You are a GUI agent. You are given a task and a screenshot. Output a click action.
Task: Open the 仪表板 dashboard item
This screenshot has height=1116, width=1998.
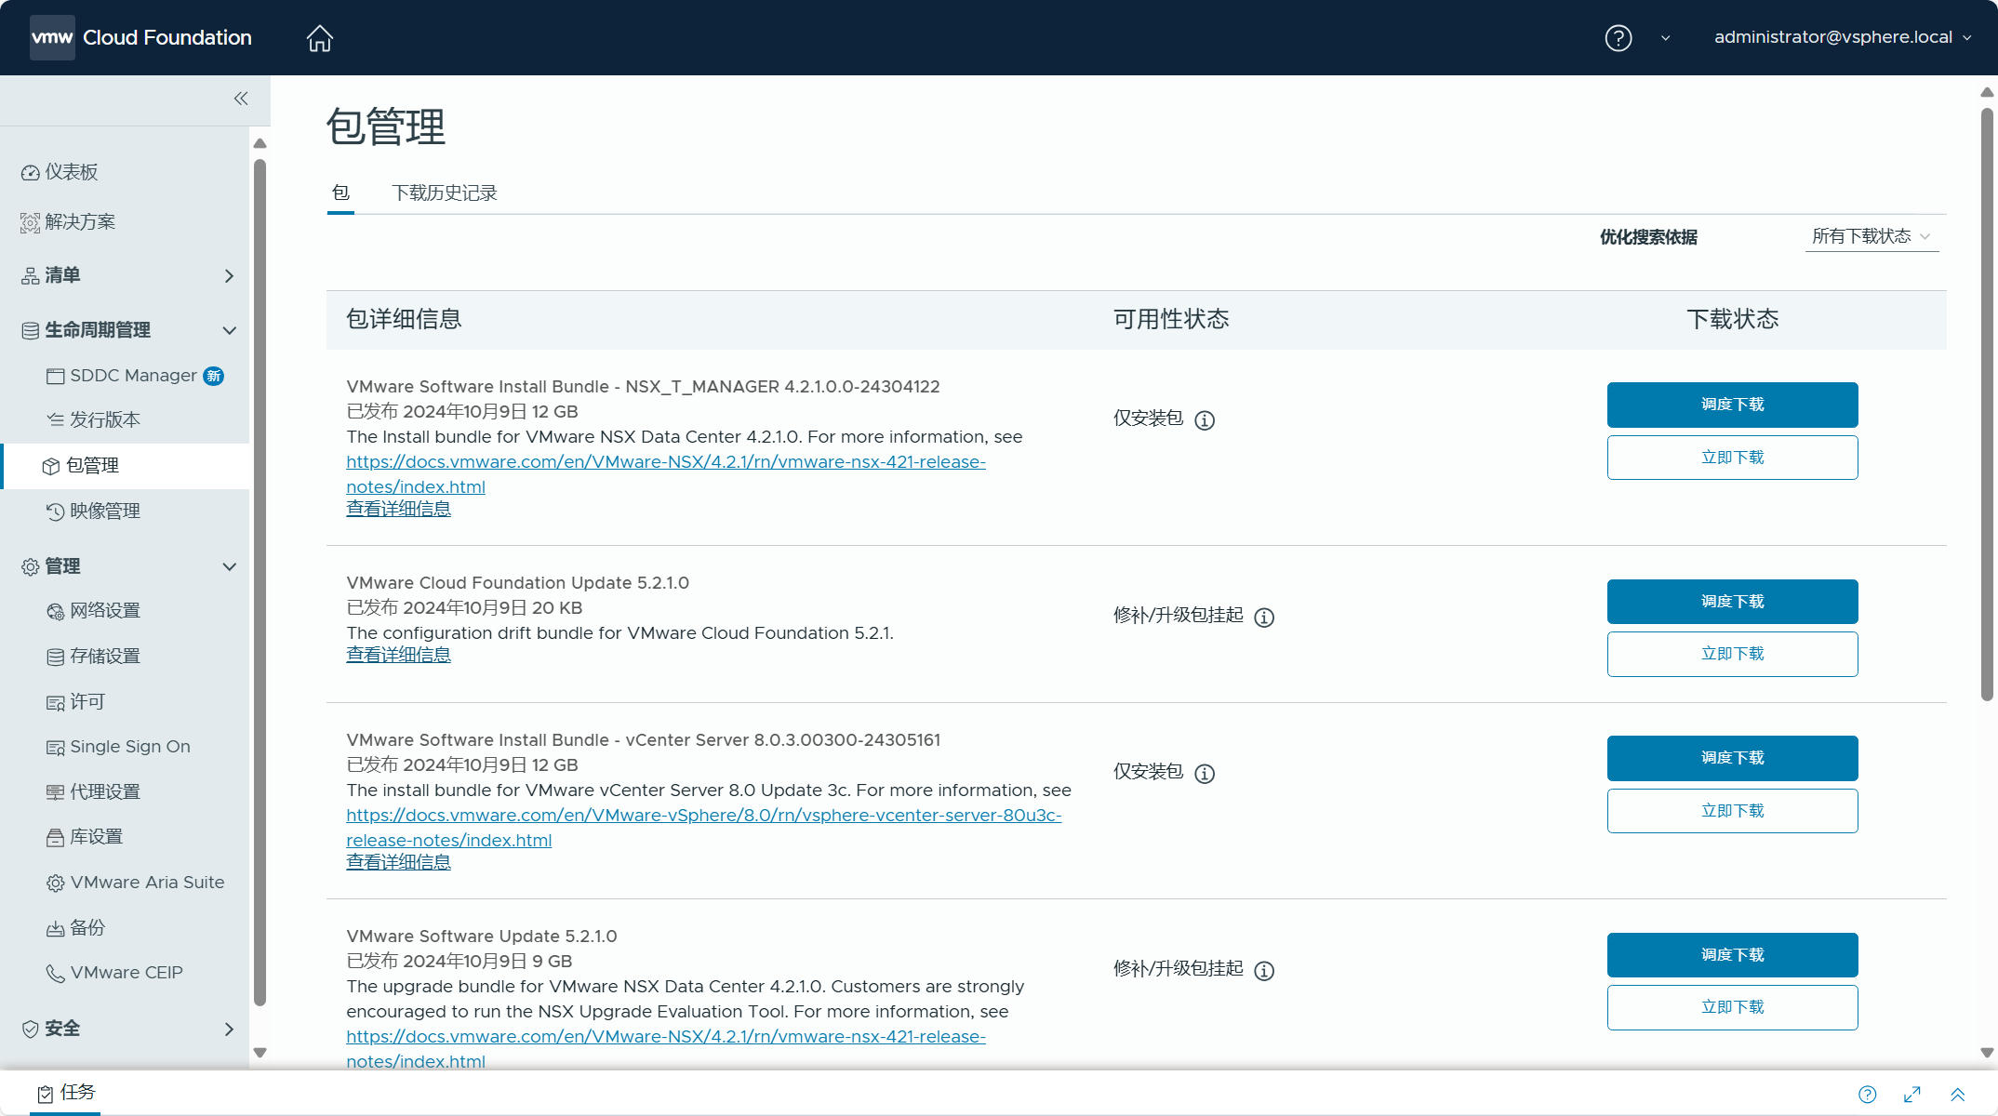tap(72, 172)
